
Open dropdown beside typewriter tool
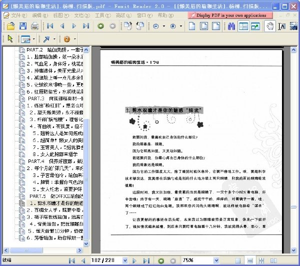(x=34, y=39)
